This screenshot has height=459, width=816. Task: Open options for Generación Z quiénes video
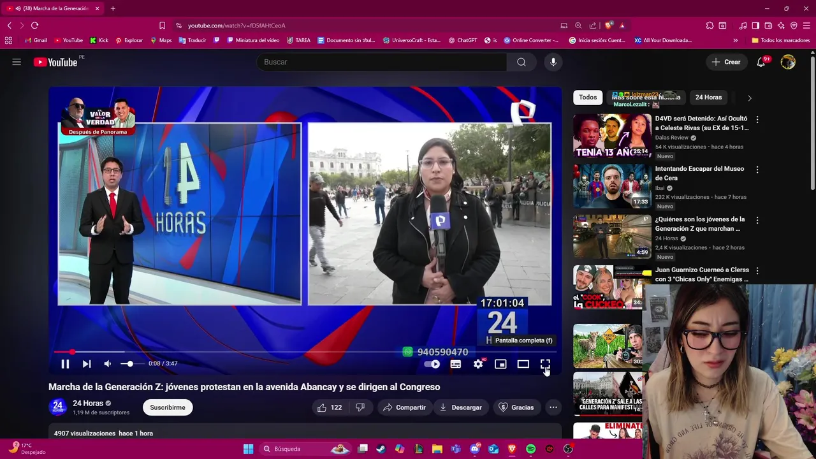coord(757,221)
